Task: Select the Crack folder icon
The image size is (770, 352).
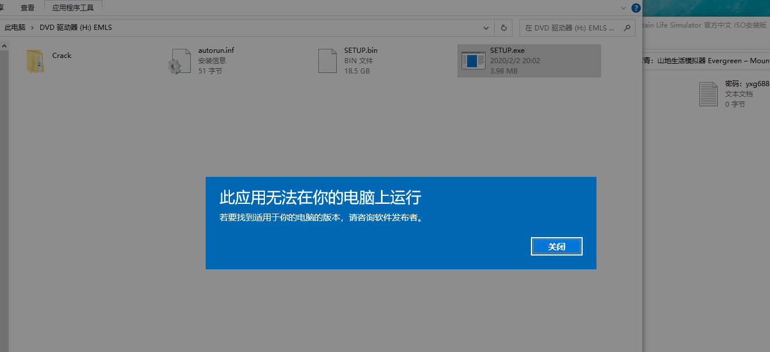Action: click(x=35, y=61)
